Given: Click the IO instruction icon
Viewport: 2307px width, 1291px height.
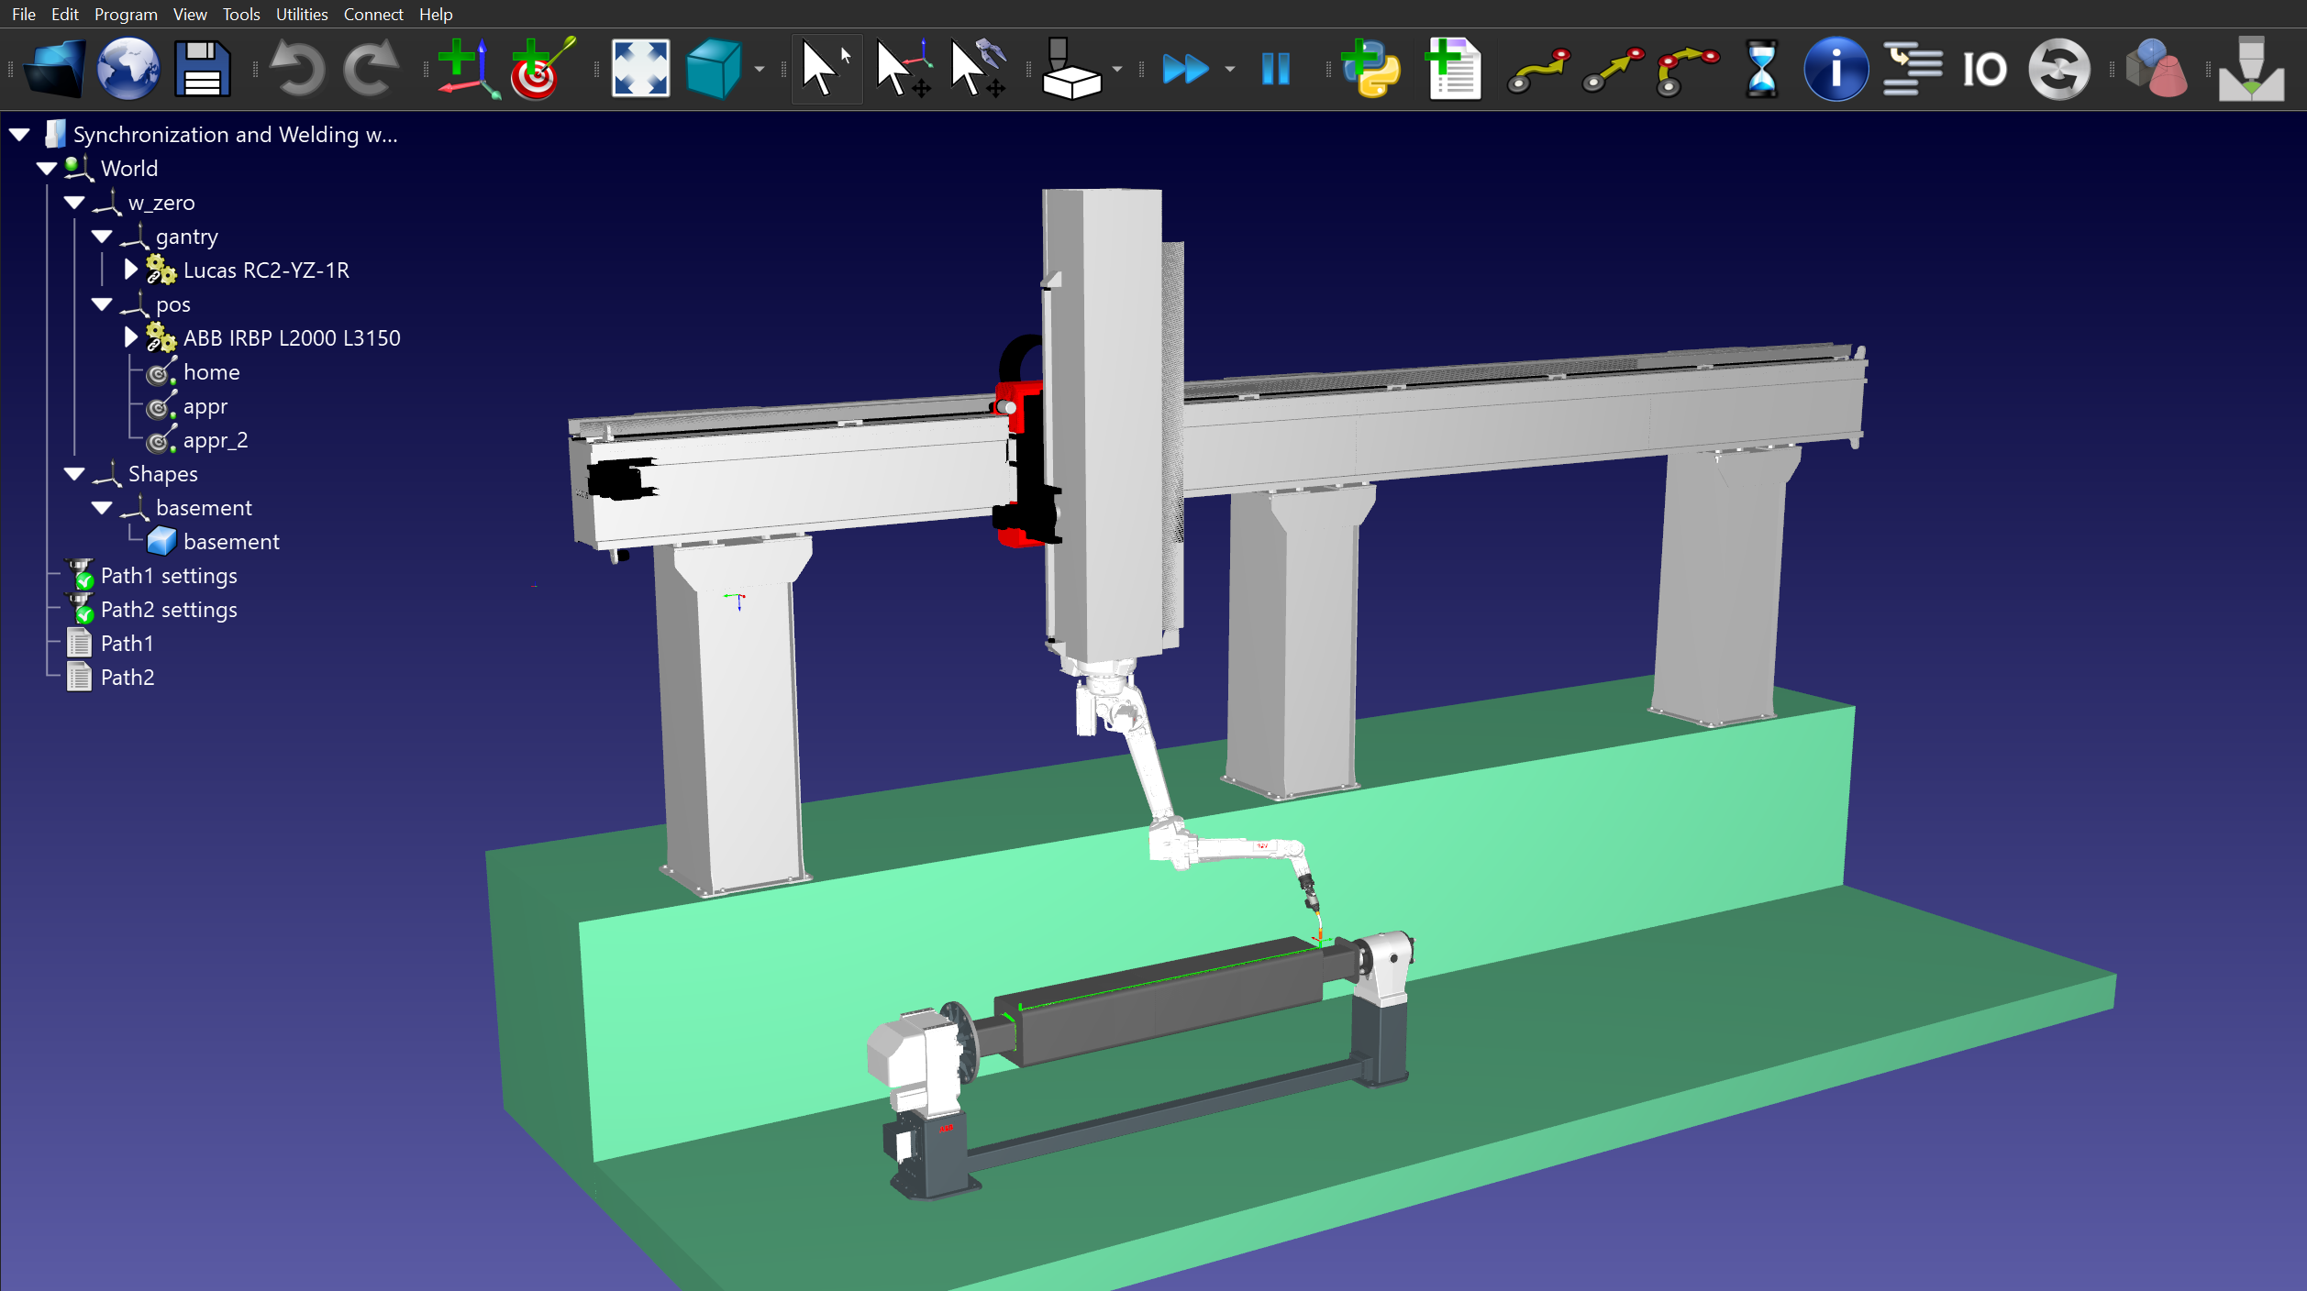Looking at the screenshot, I should coord(1984,69).
